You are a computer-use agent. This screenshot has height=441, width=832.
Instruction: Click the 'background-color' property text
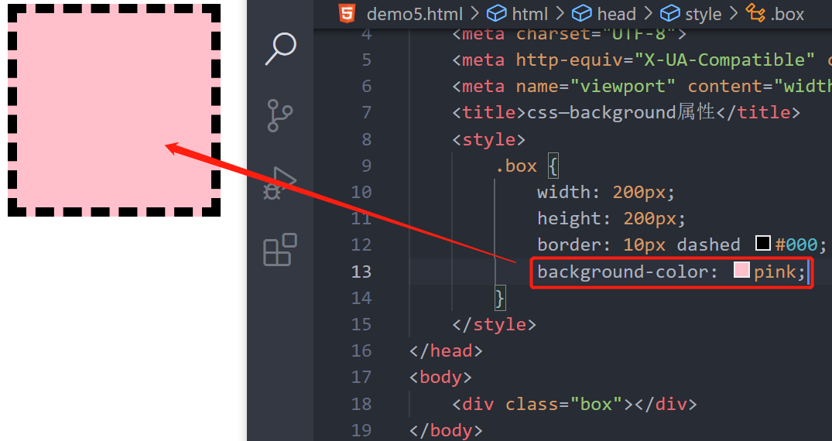click(622, 272)
